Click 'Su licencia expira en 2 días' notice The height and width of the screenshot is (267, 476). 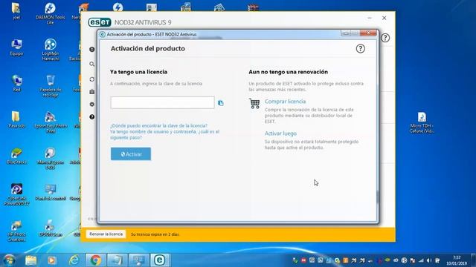point(155,234)
